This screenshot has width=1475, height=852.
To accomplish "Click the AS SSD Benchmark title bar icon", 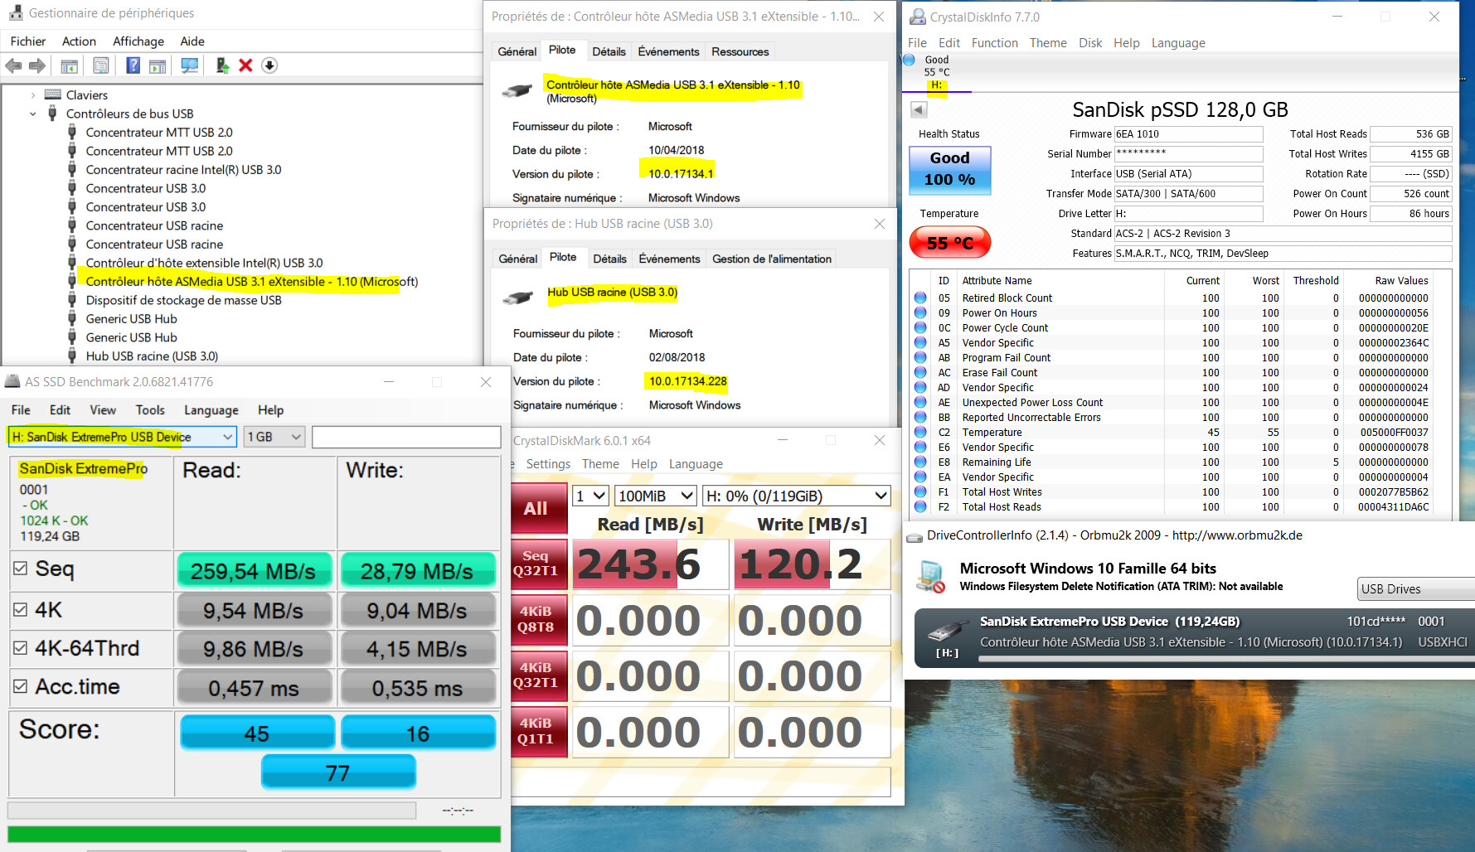I will 12,381.
